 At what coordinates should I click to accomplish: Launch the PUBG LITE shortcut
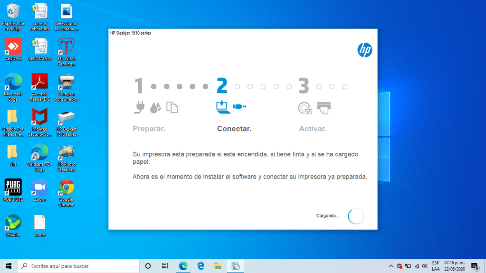13,190
